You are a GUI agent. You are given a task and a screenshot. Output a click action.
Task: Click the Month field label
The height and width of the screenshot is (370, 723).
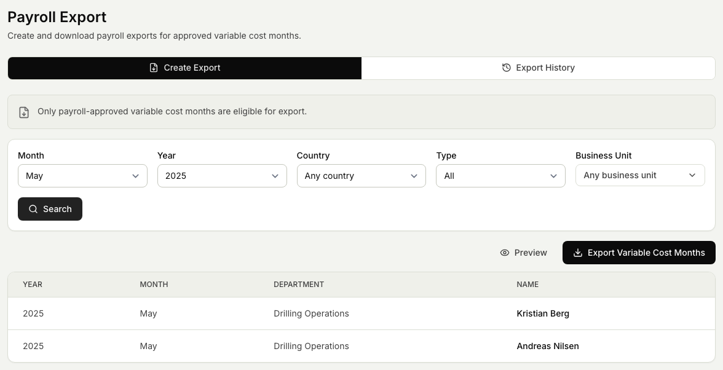(31, 155)
